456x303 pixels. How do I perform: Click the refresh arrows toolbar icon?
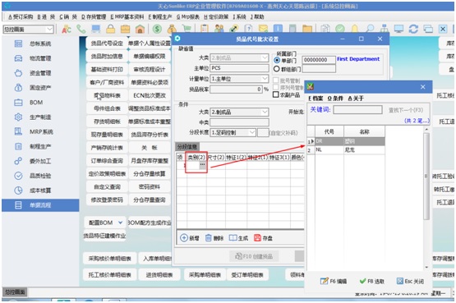coord(413,29)
